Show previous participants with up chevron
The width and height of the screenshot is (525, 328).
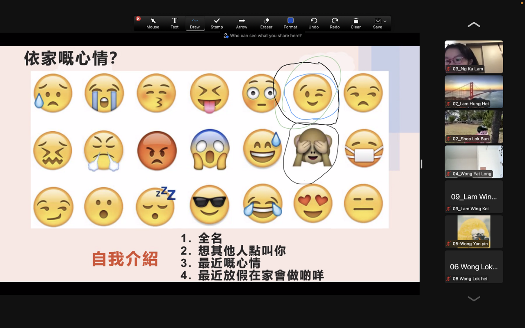click(474, 25)
